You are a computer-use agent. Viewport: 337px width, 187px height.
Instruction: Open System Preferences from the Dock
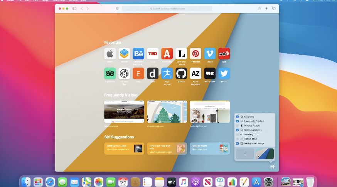point(268,182)
